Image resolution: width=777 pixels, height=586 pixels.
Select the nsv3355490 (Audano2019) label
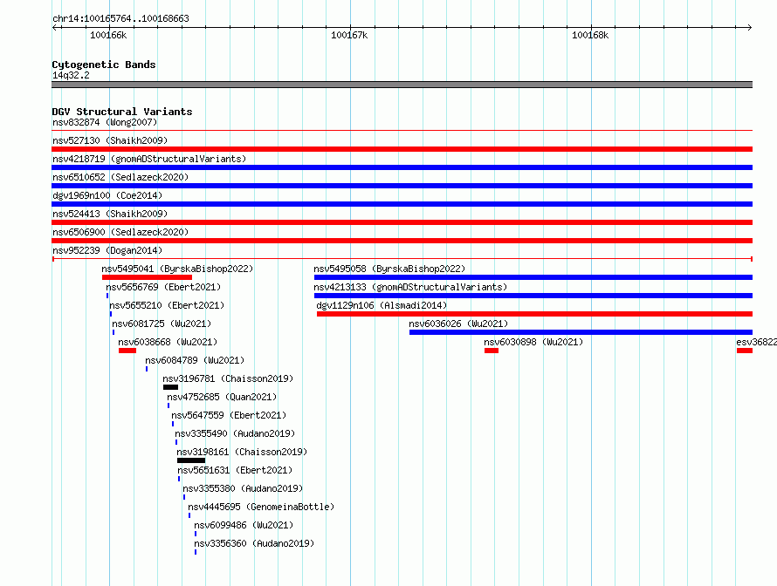pos(235,433)
